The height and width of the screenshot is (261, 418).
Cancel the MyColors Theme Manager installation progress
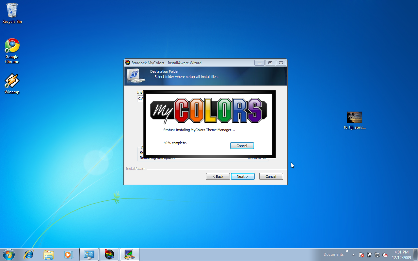pos(242,146)
